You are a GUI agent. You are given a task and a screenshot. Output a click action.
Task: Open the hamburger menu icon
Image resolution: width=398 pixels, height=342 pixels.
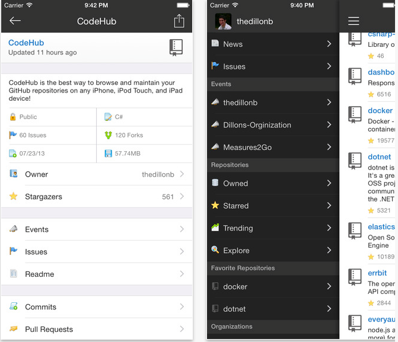point(354,21)
